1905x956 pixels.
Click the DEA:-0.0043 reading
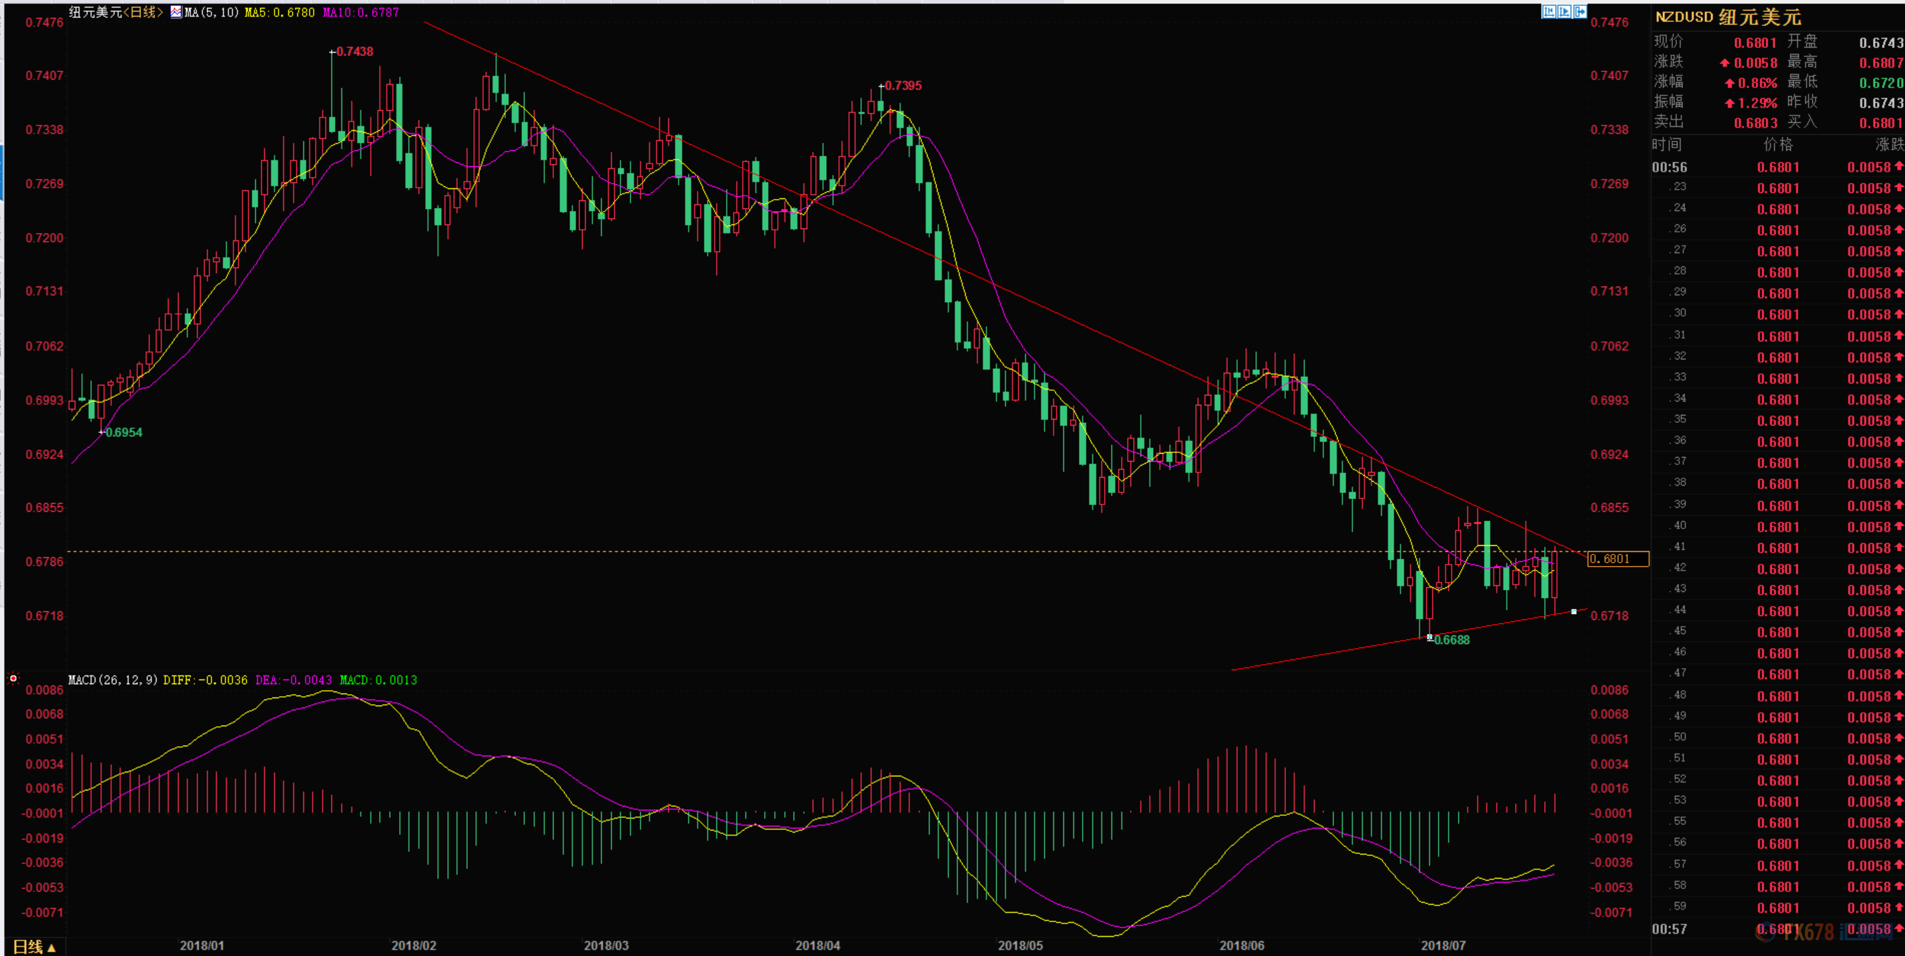(293, 679)
